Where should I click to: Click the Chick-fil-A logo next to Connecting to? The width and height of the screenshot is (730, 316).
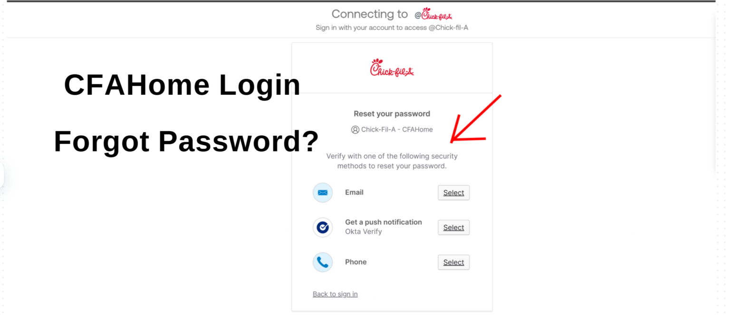click(433, 14)
